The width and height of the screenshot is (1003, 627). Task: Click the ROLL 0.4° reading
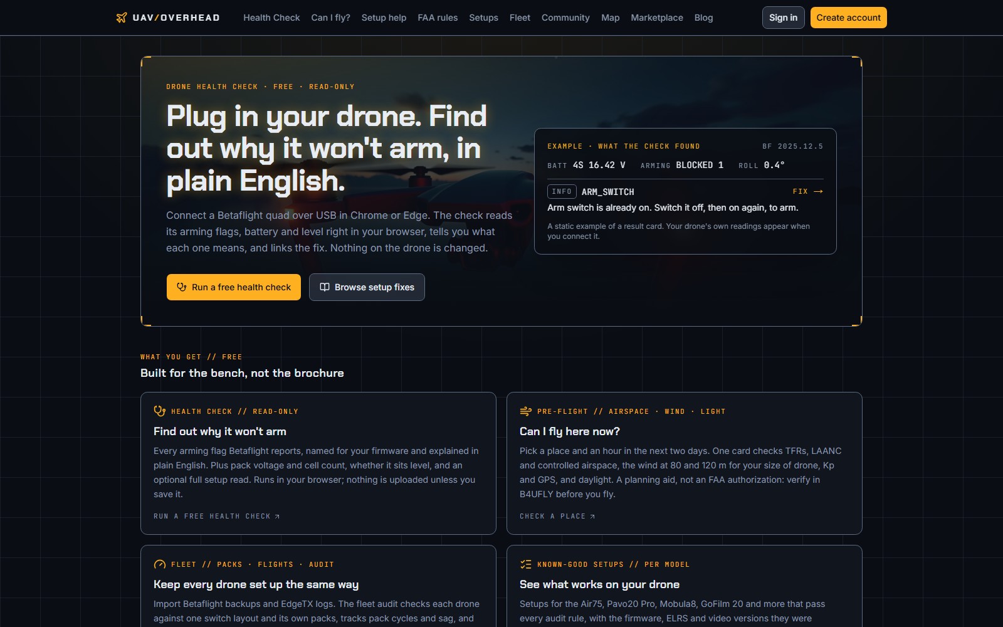pyautogui.click(x=762, y=165)
